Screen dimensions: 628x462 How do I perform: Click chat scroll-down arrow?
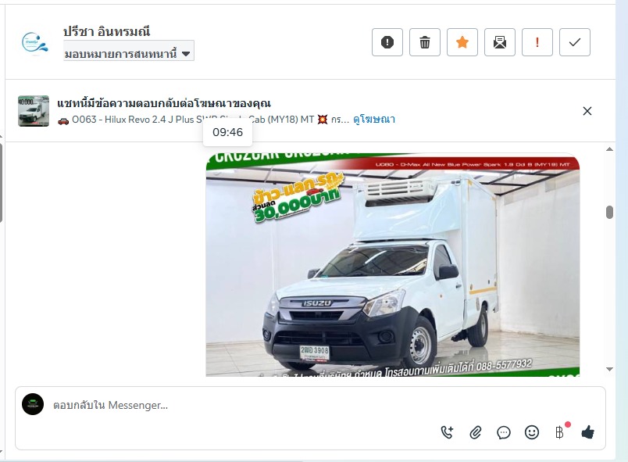click(609, 369)
